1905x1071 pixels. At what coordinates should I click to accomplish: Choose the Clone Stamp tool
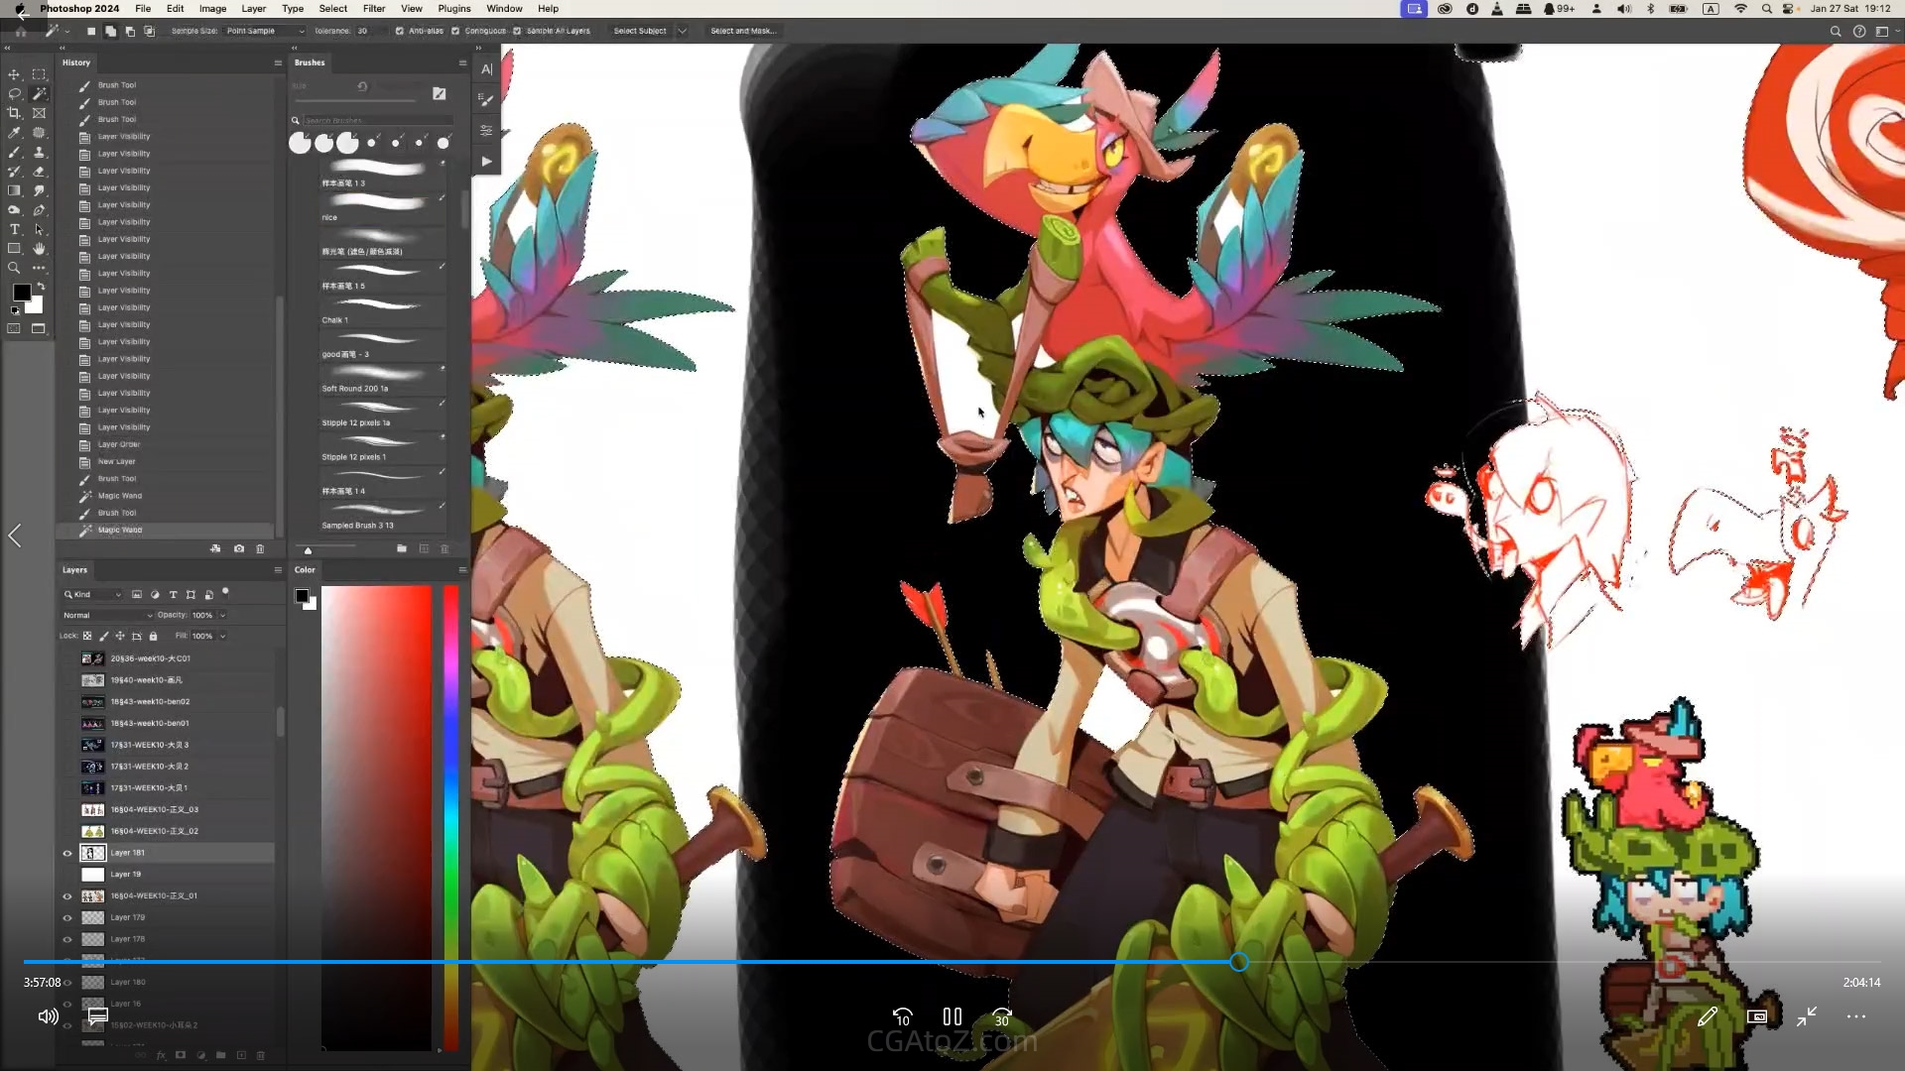click(x=39, y=153)
